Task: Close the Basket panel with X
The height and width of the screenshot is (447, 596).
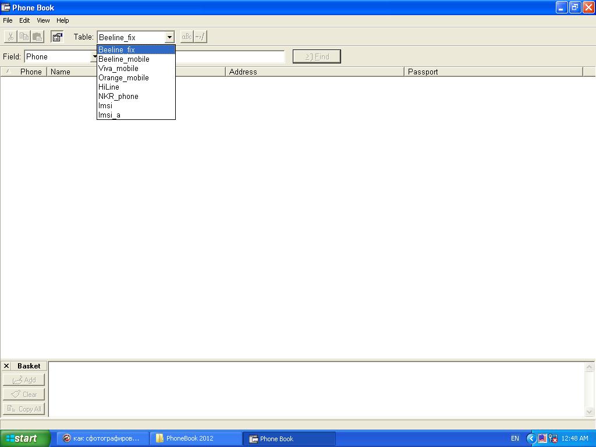Action: (x=6, y=366)
